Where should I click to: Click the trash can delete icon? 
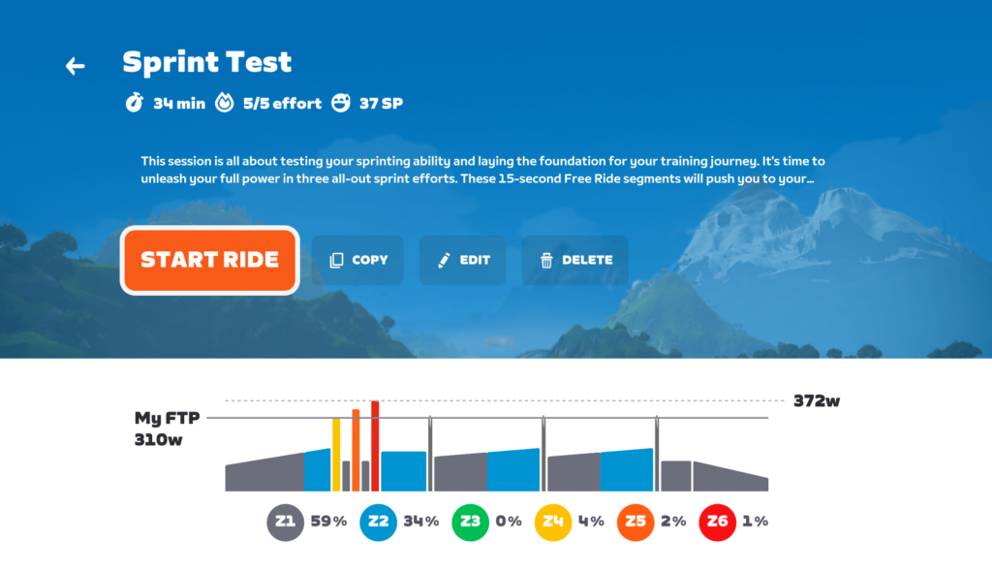point(546,261)
